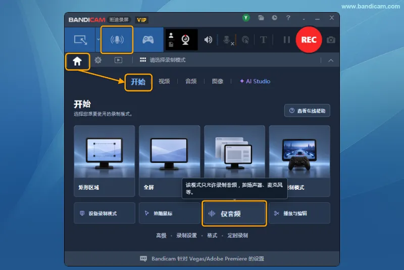Toggle the text overlay T icon
The height and width of the screenshot is (270, 404).
tap(263, 40)
